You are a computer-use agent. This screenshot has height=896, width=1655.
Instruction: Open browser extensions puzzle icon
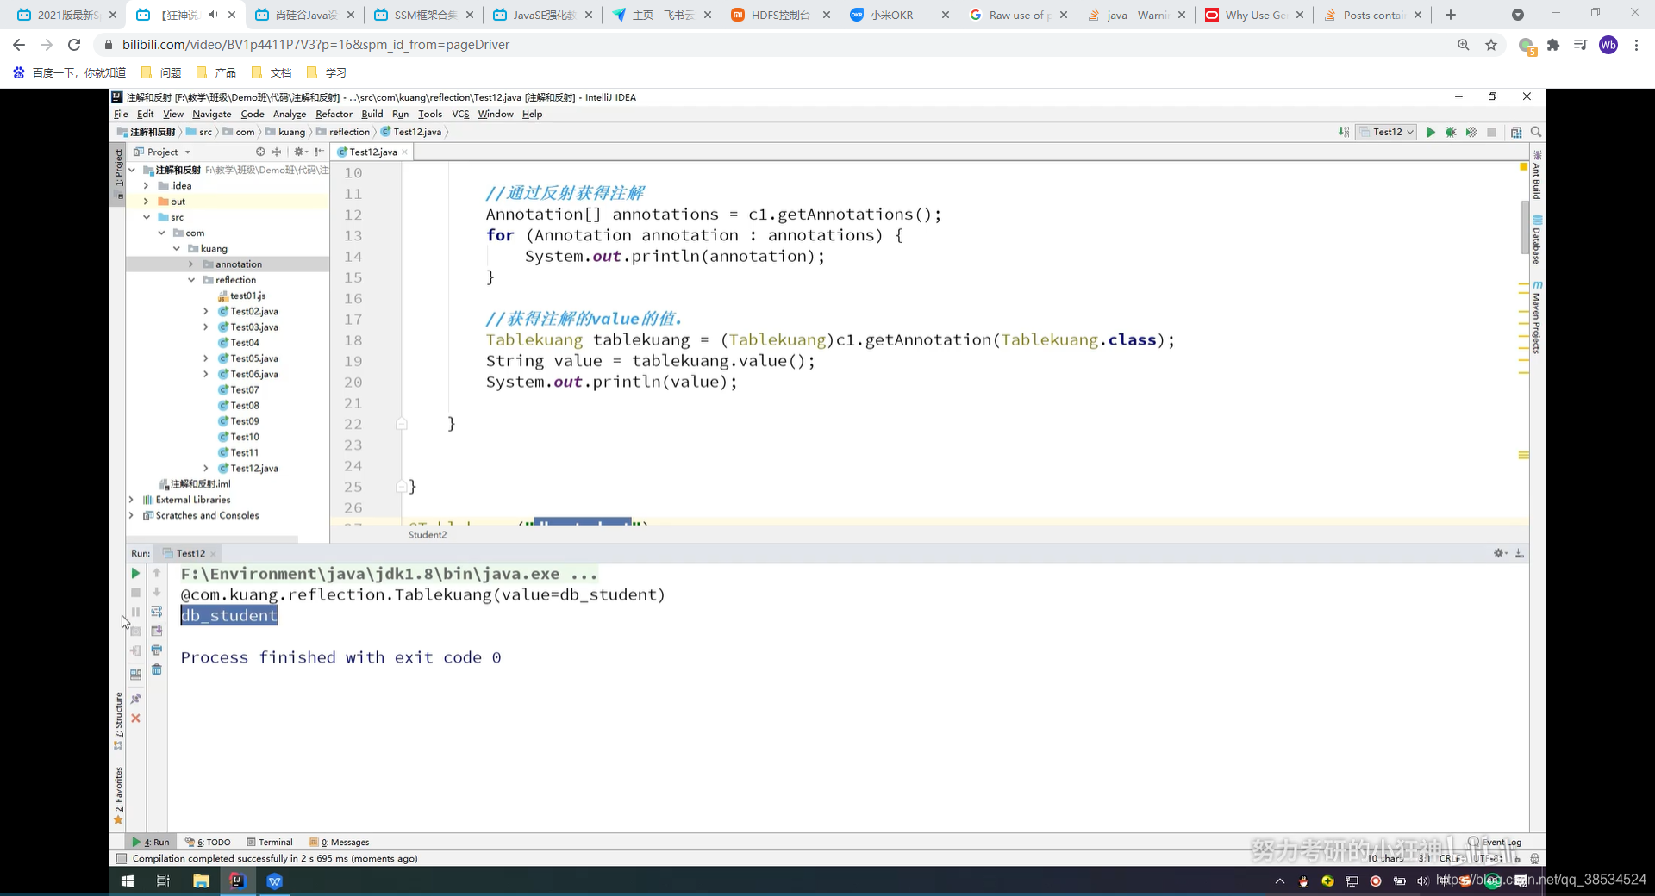[1553, 45]
